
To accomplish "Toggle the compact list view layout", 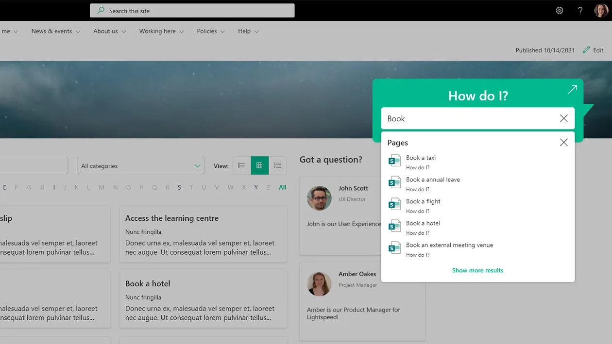I will (277, 165).
